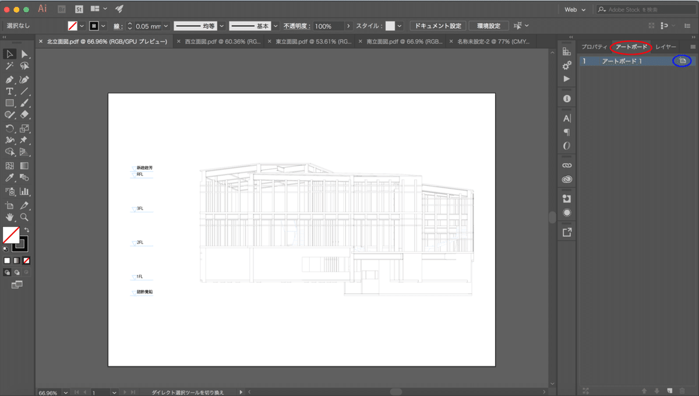Select the Scale tool

(x=24, y=129)
